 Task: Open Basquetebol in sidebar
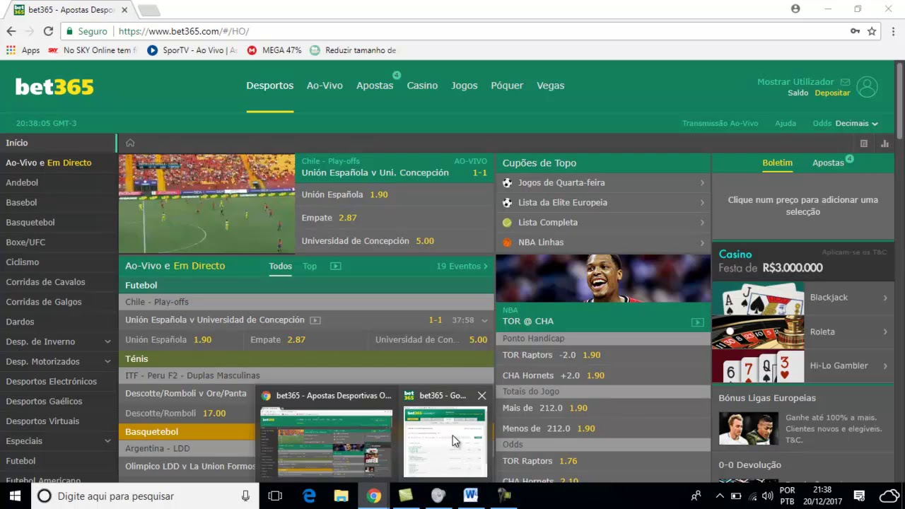(30, 222)
